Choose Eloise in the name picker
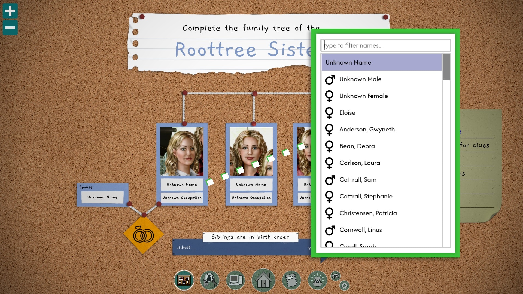The image size is (523, 294). pyautogui.click(x=347, y=112)
